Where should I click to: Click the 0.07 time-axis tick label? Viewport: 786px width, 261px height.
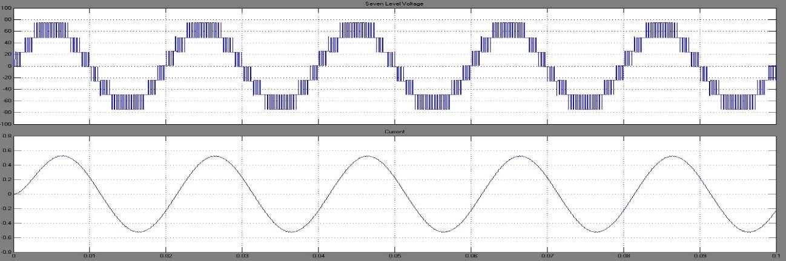pyautogui.click(x=547, y=257)
